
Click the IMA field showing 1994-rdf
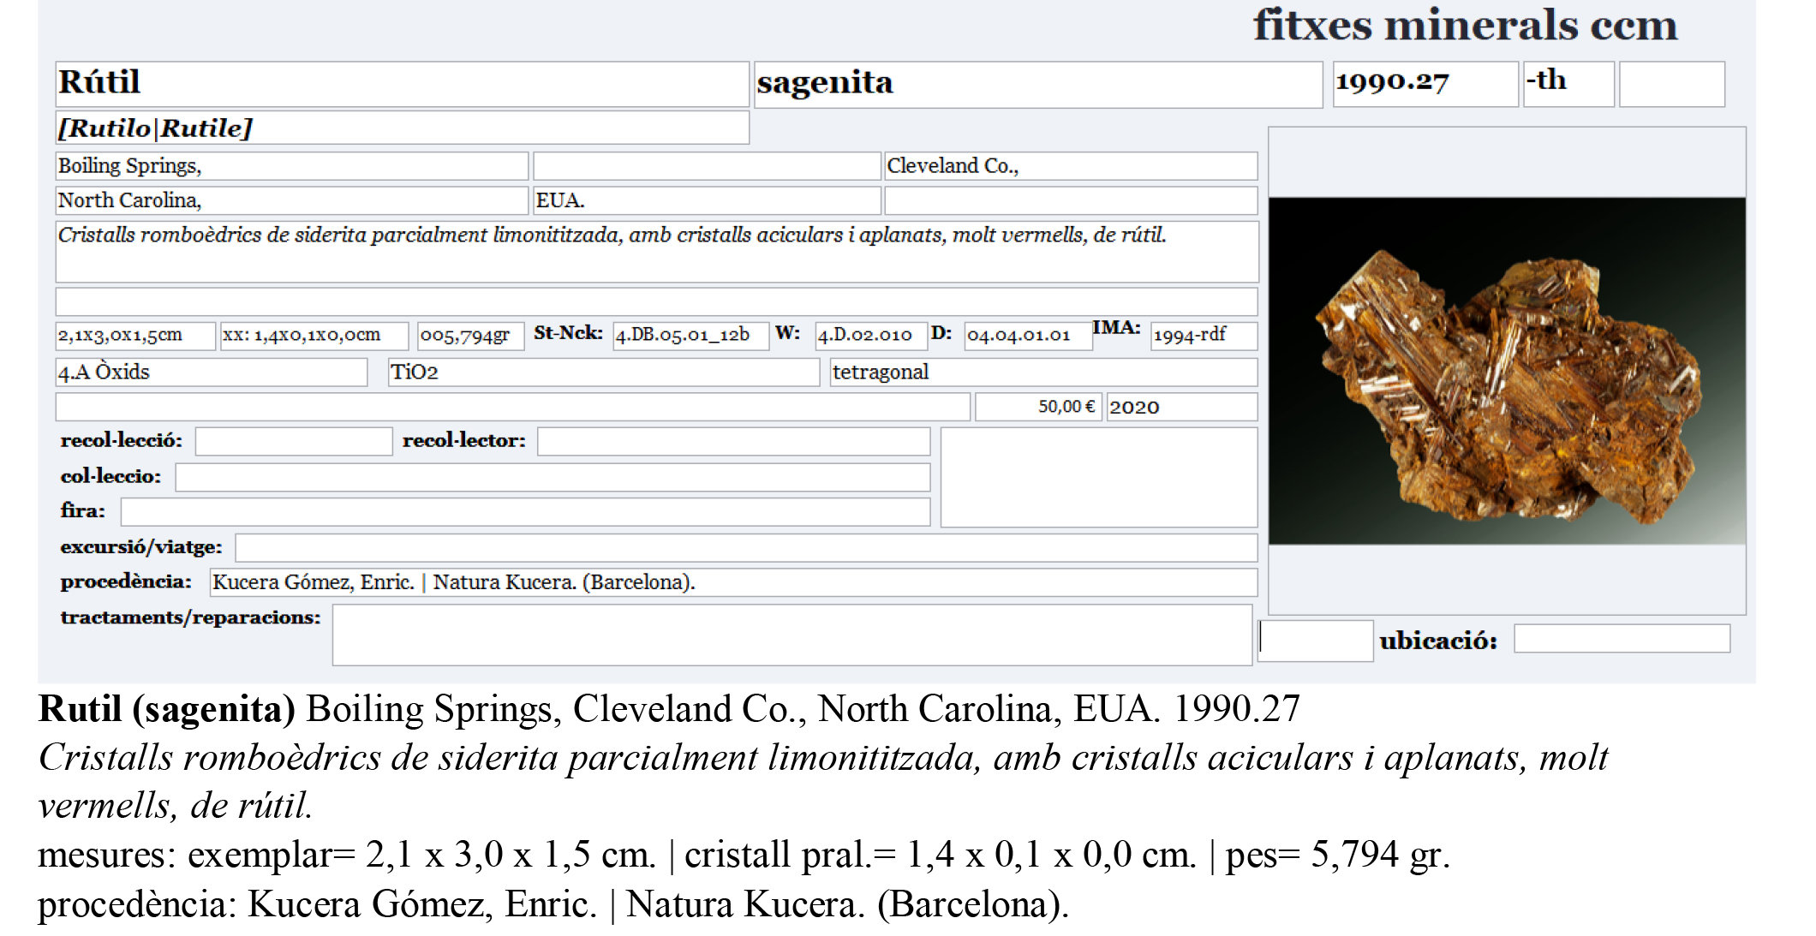tap(1199, 337)
